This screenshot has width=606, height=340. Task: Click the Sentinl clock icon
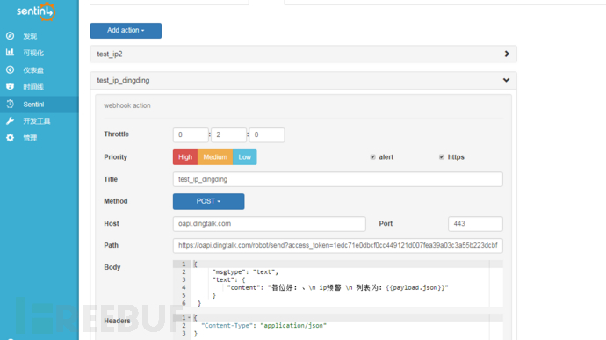(10, 104)
